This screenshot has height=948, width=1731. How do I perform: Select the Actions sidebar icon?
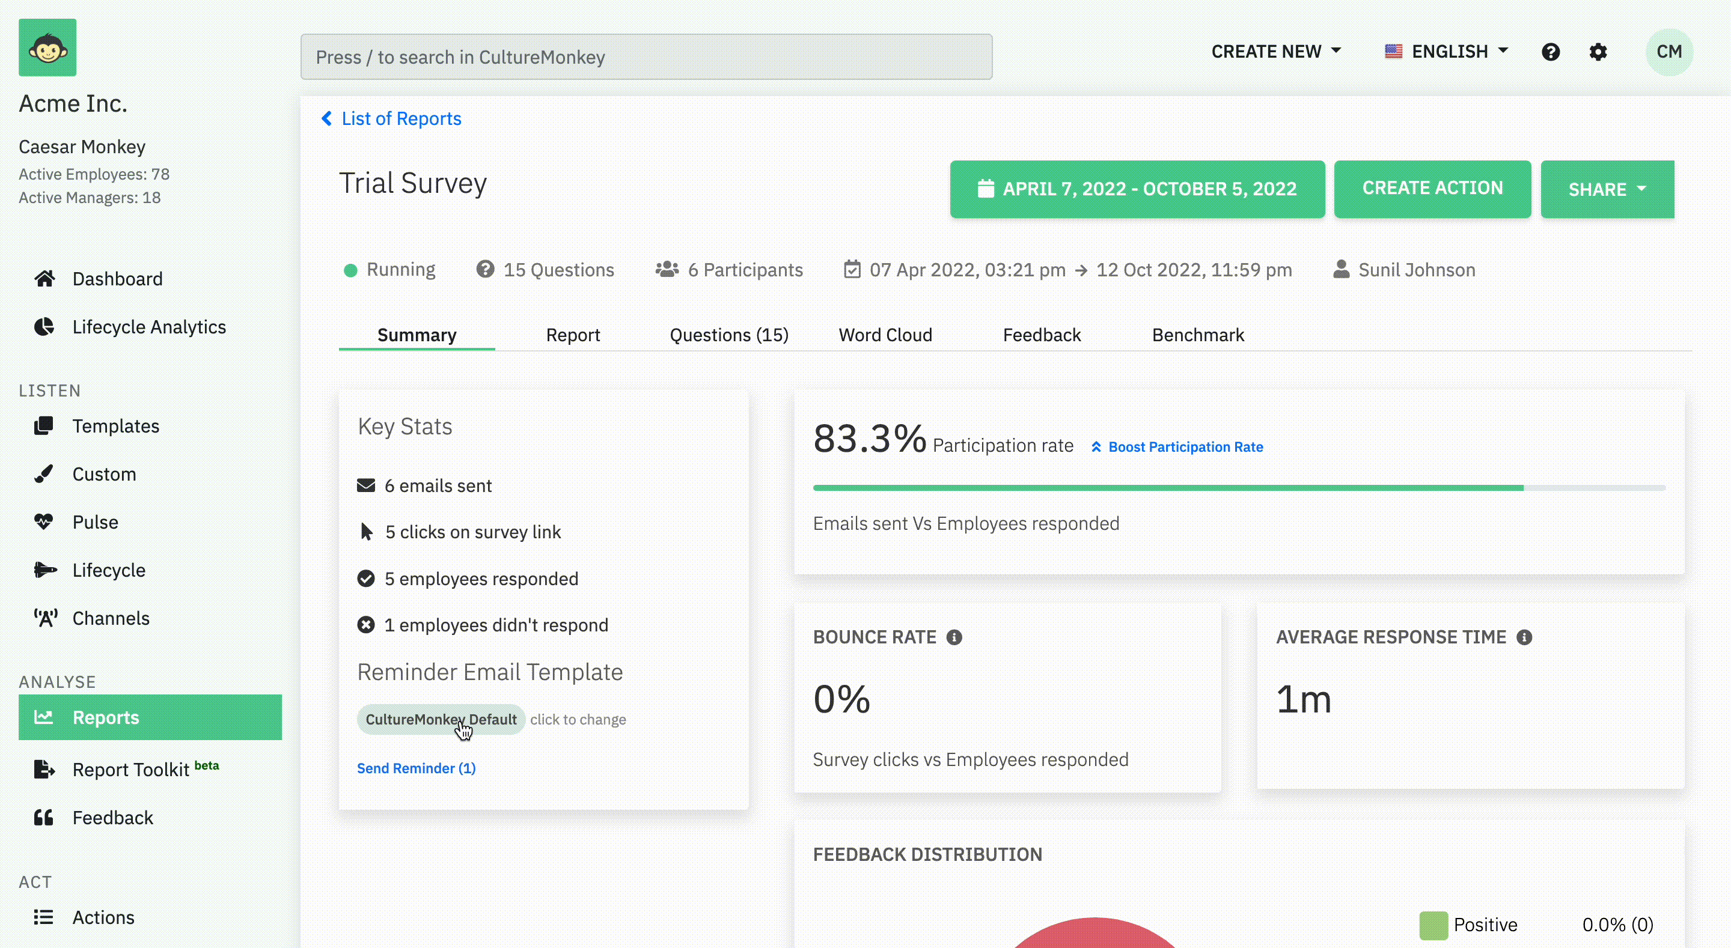(43, 917)
